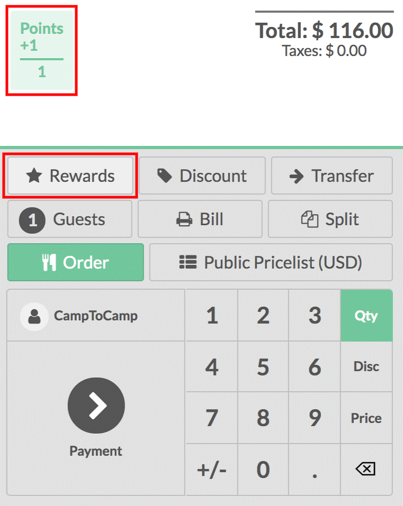Viewport: 403px width, 506px height.
Task: Toggle the sign with the +/- key
Action: coord(211,468)
